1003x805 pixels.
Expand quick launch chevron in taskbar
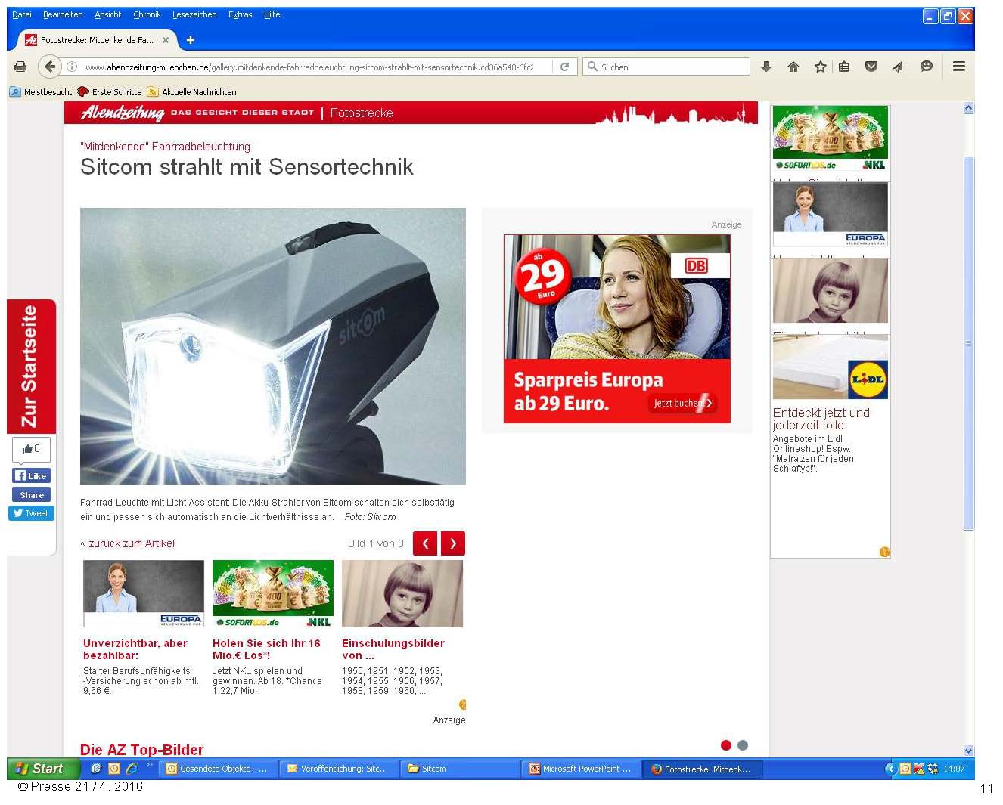point(150,765)
